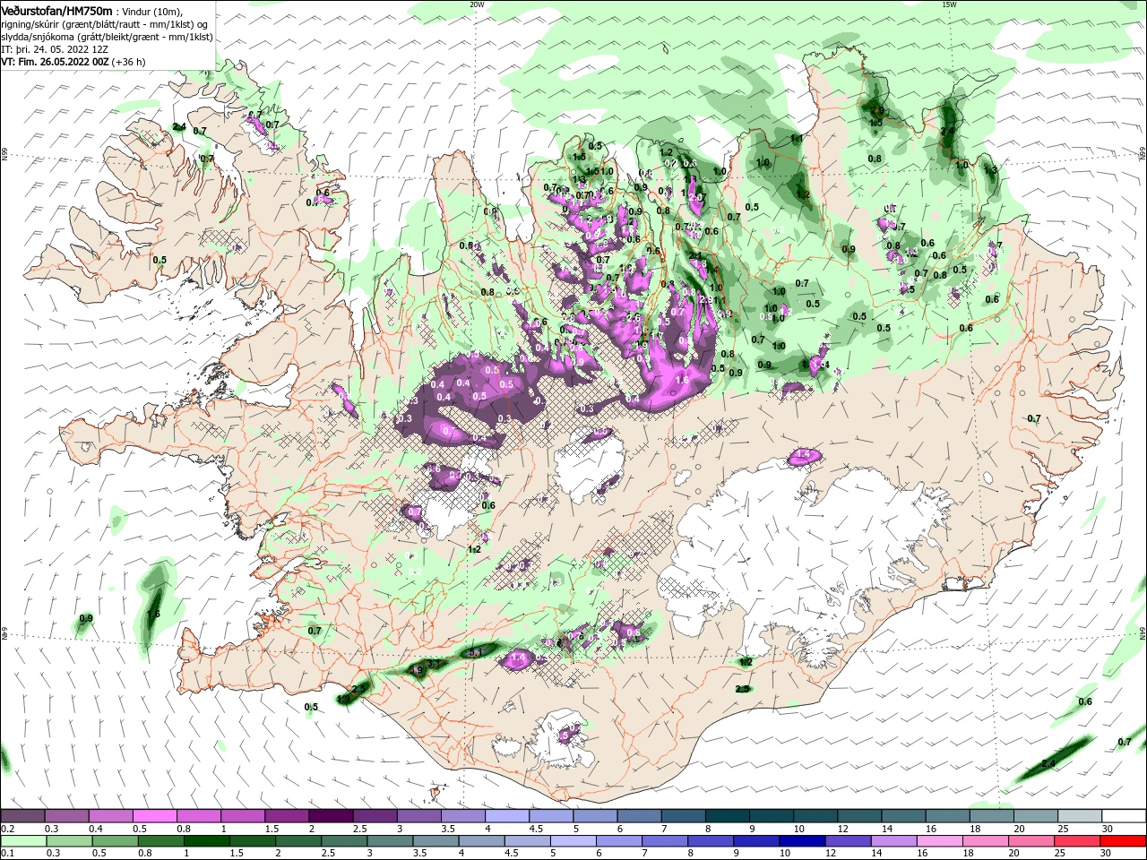This screenshot has width=1147, height=860.
Task: Click the '15W' longitude label at top
Action: pyautogui.click(x=948, y=4)
